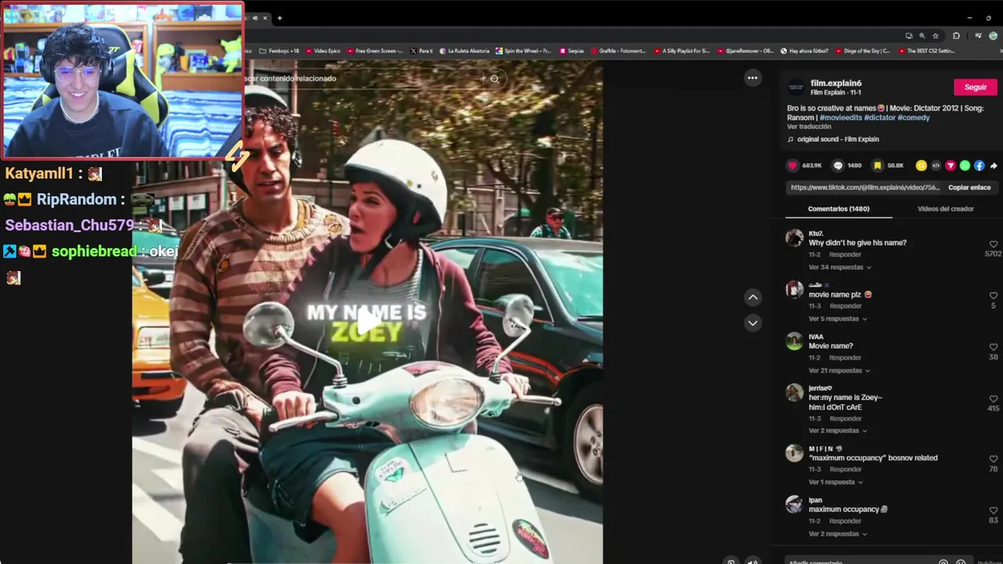Open the #movieedits hashtag link
This screenshot has width=1003, height=564.
coord(841,117)
